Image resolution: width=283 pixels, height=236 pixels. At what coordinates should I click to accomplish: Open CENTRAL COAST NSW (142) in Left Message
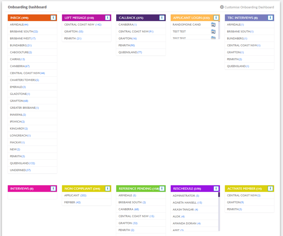[x=83, y=25]
